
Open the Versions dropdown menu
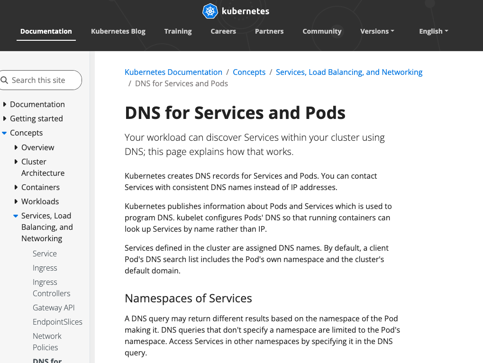coord(377,31)
